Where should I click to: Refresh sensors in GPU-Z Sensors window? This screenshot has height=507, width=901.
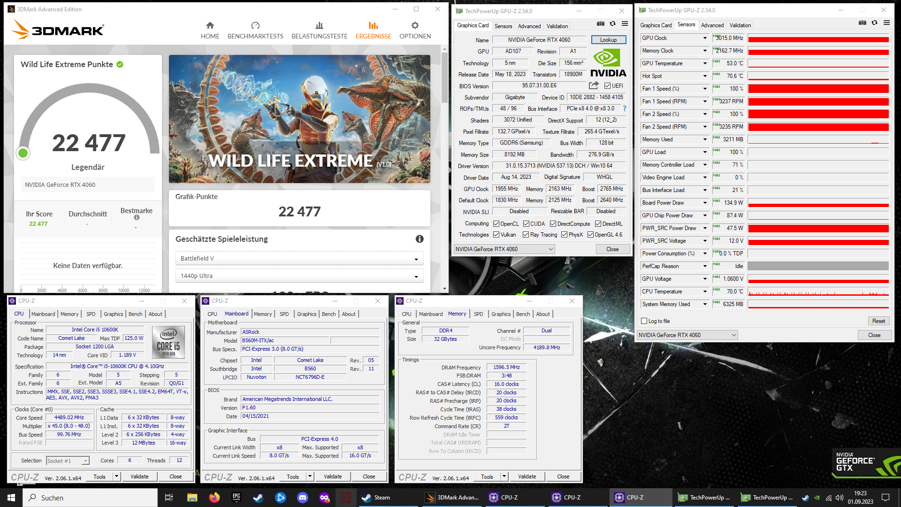coord(874,23)
